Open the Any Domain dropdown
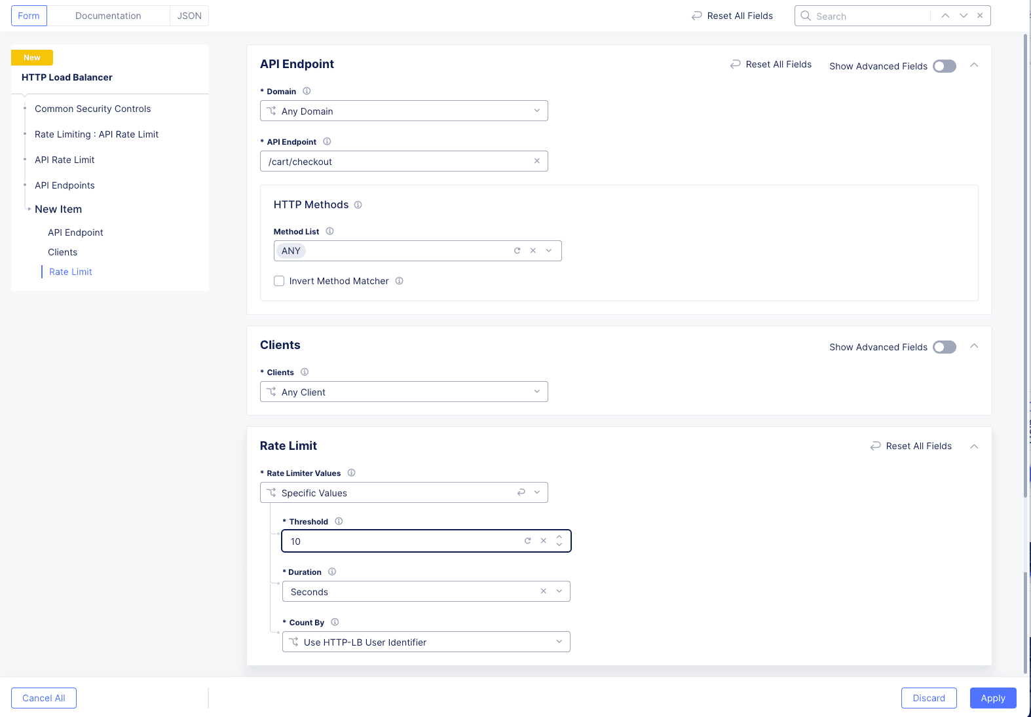Viewport: 1031px width, 717px height. coord(403,111)
